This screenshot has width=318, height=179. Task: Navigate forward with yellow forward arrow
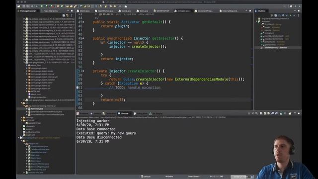pyautogui.click(x=115, y=6)
